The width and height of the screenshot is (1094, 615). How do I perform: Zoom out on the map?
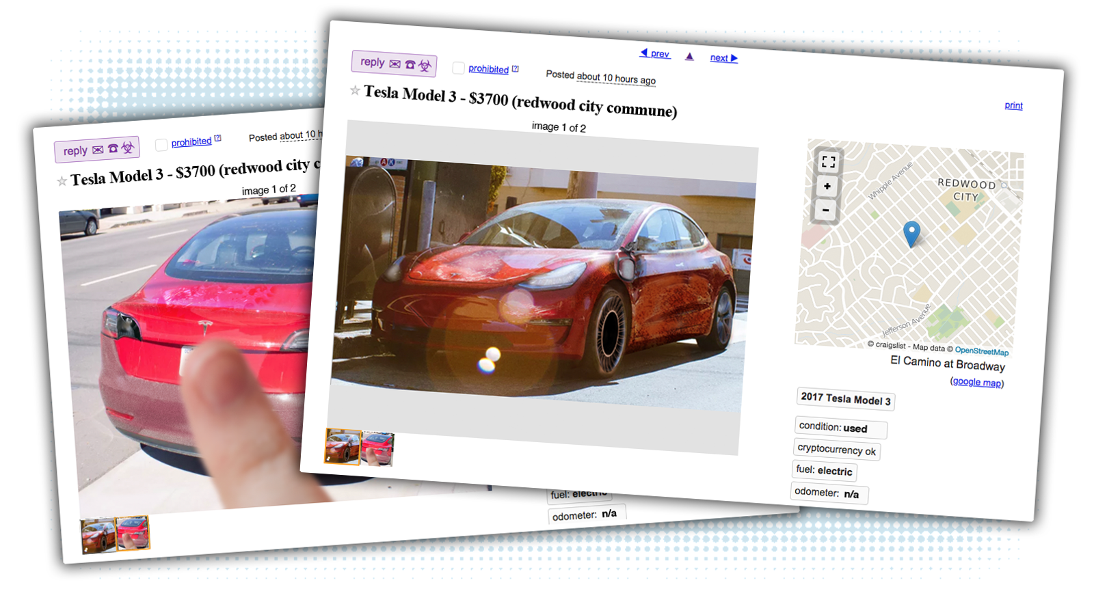(825, 210)
